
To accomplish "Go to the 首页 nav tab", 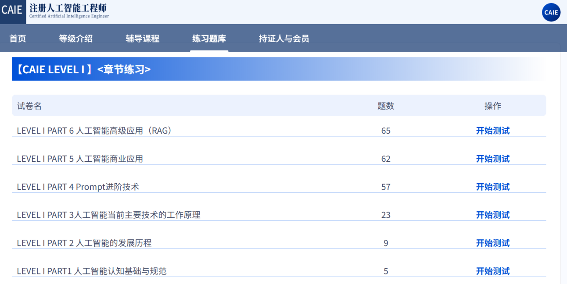I will tap(18, 39).
